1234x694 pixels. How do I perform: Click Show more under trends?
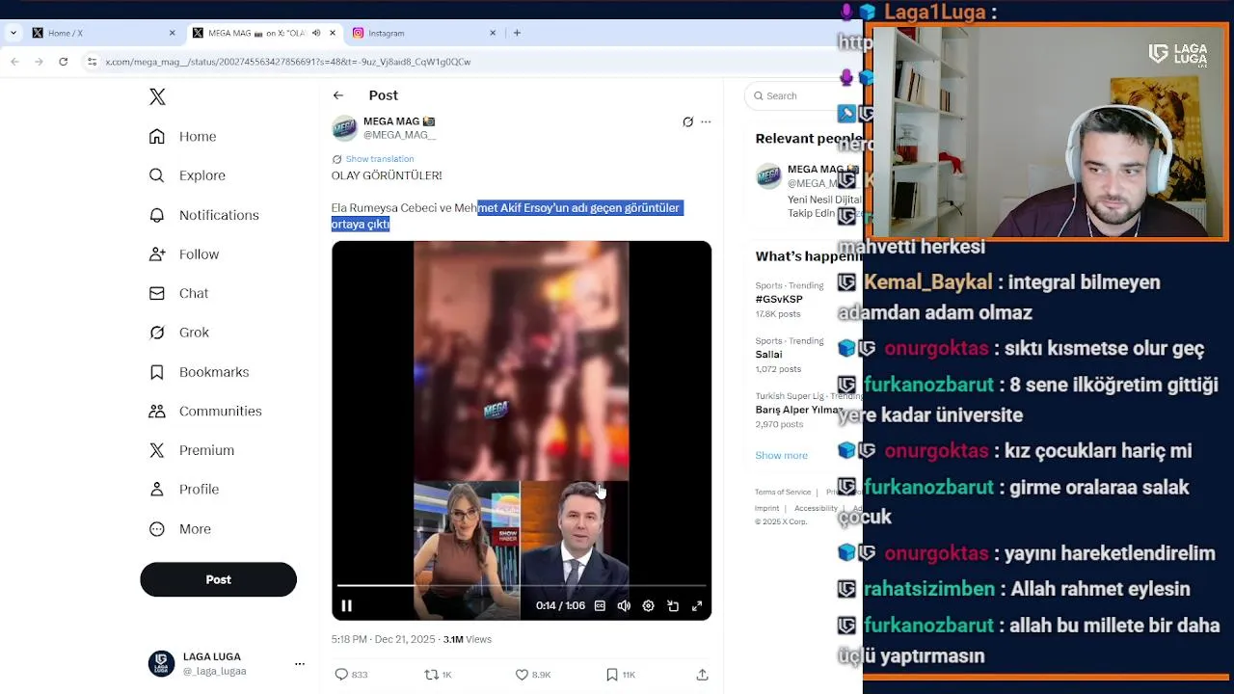point(781,455)
